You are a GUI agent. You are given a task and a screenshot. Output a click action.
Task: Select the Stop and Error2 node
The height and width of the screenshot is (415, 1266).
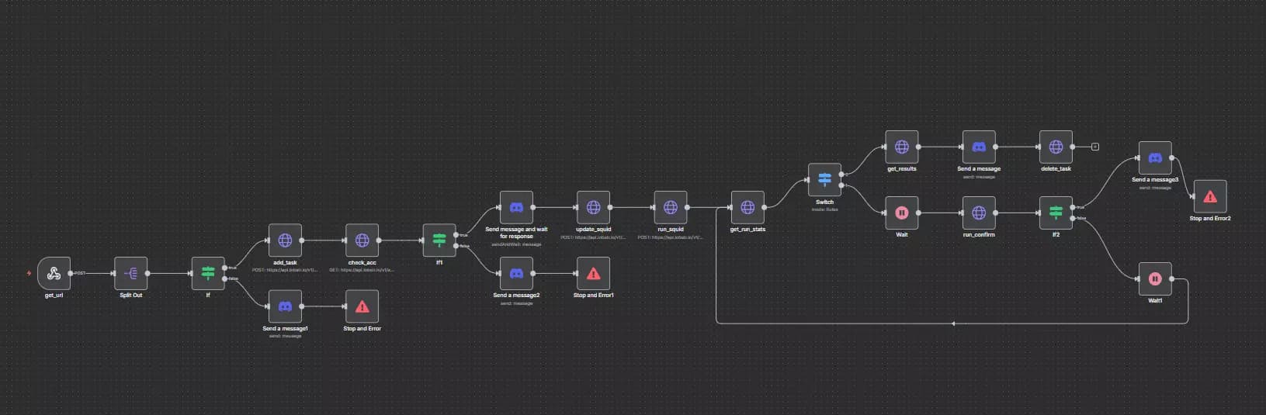coord(1209,197)
